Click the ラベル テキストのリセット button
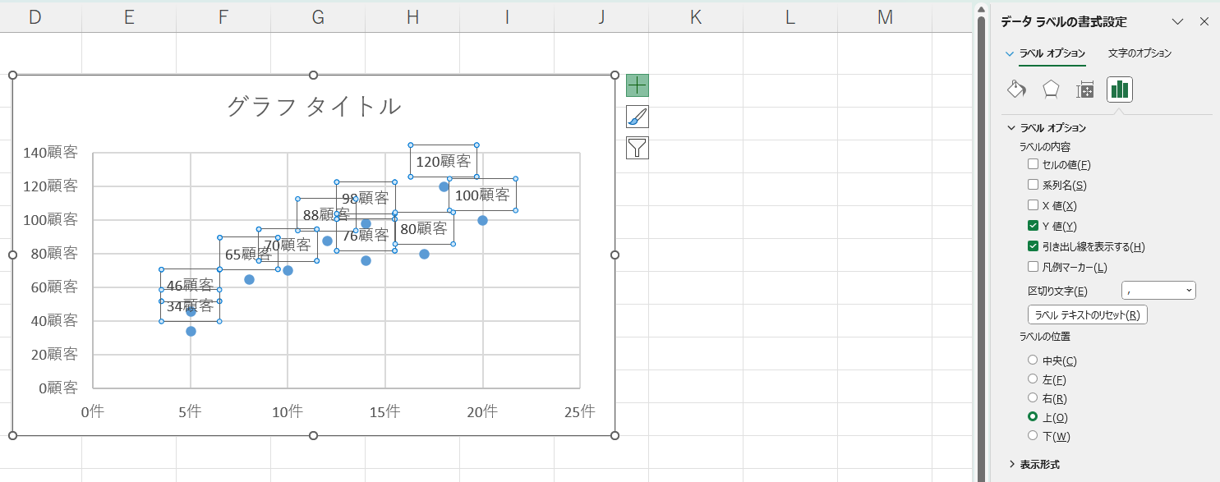The width and height of the screenshot is (1220, 482). point(1087,314)
